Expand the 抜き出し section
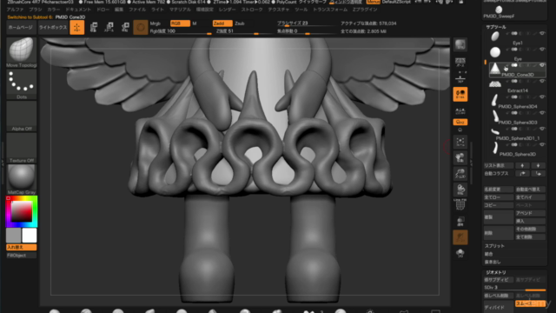The image size is (556, 313). click(x=493, y=262)
